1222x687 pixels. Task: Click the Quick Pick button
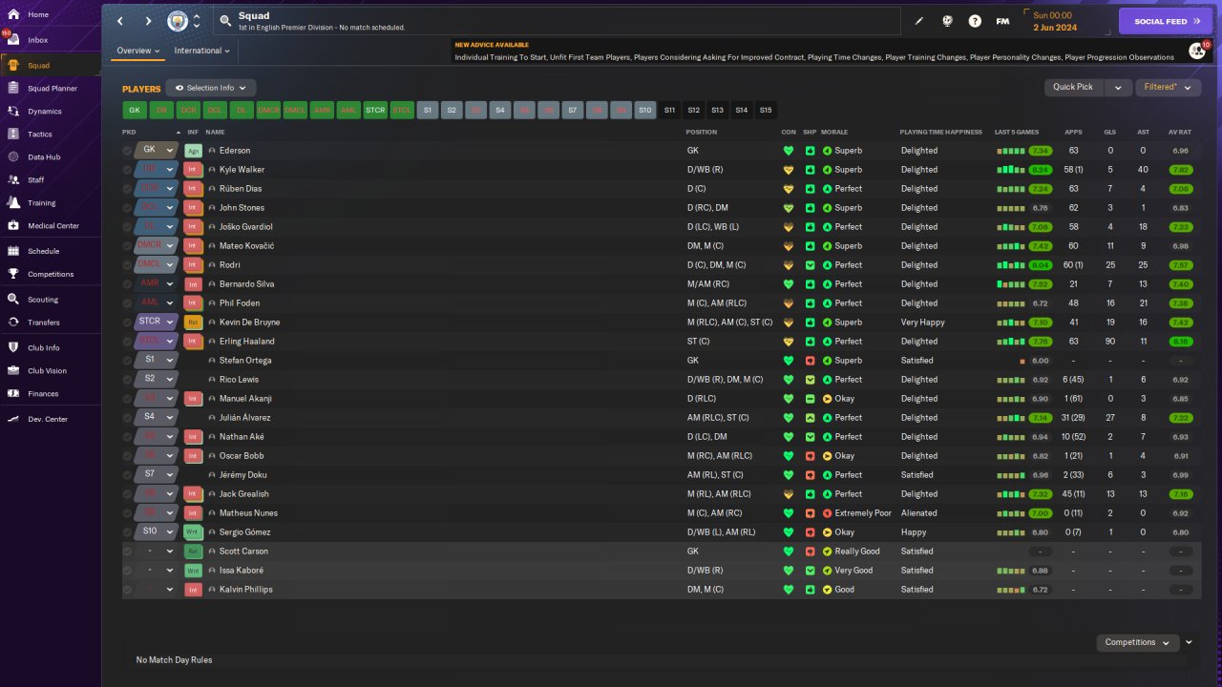coord(1073,87)
